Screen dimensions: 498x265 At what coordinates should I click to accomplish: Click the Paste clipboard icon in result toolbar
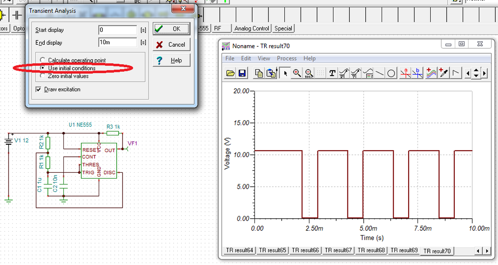[271, 73]
